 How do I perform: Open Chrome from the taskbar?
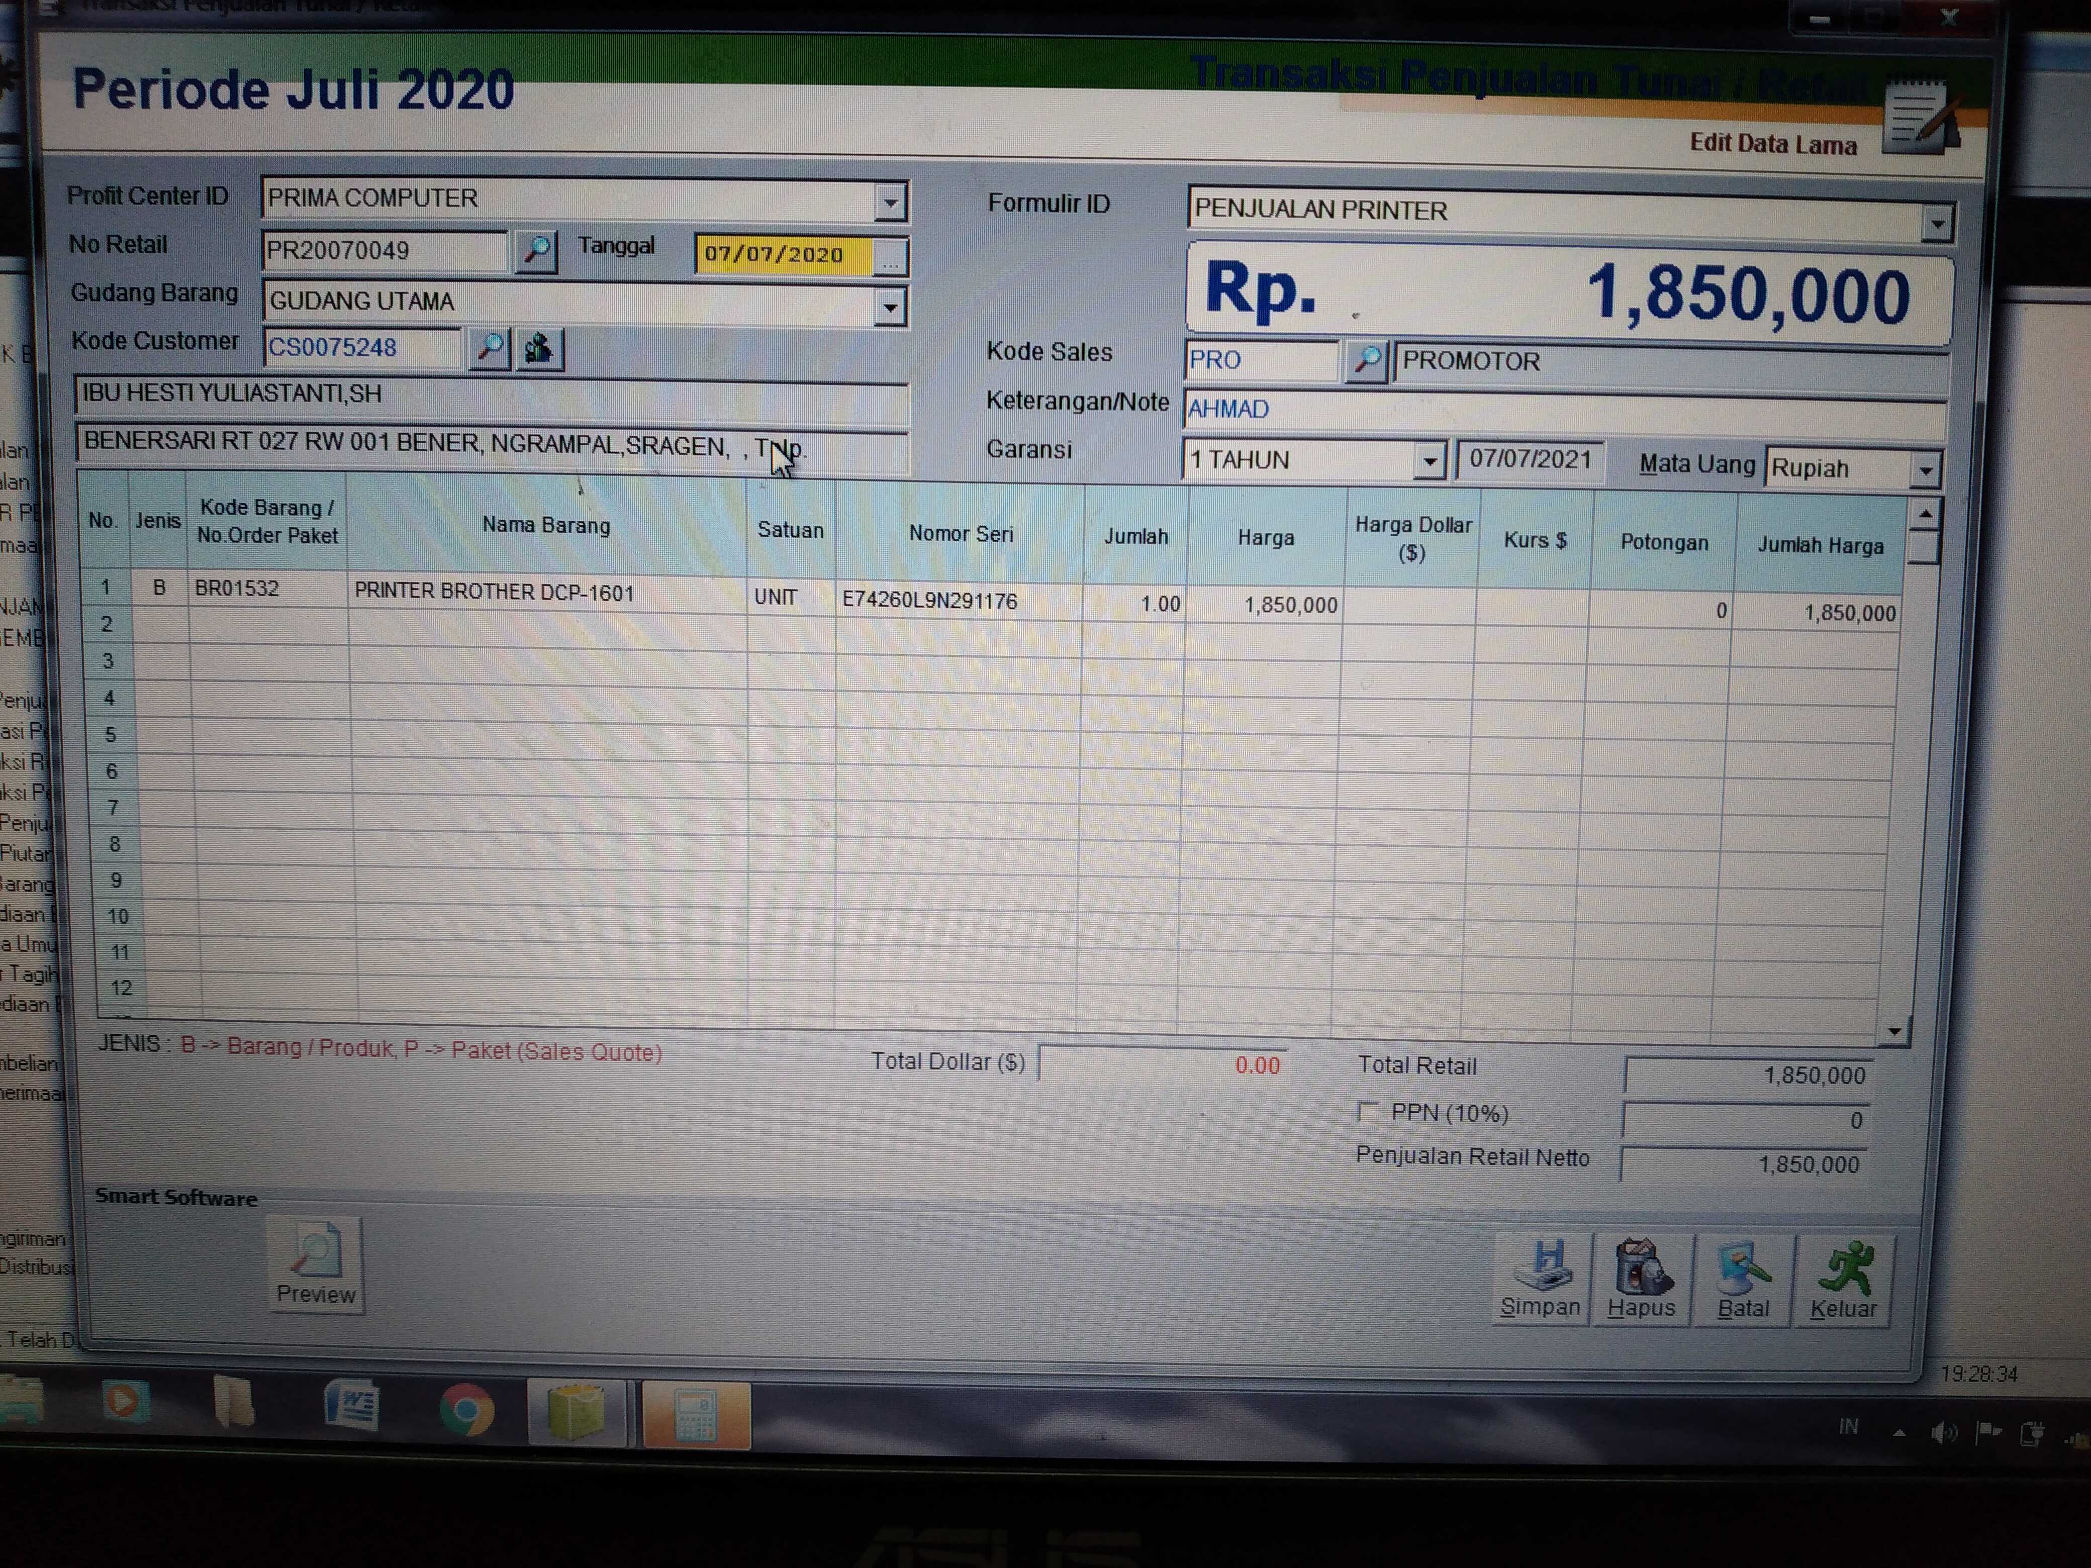pos(467,1411)
